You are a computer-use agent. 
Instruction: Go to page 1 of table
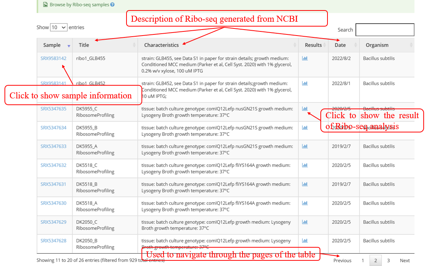click(363, 260)
